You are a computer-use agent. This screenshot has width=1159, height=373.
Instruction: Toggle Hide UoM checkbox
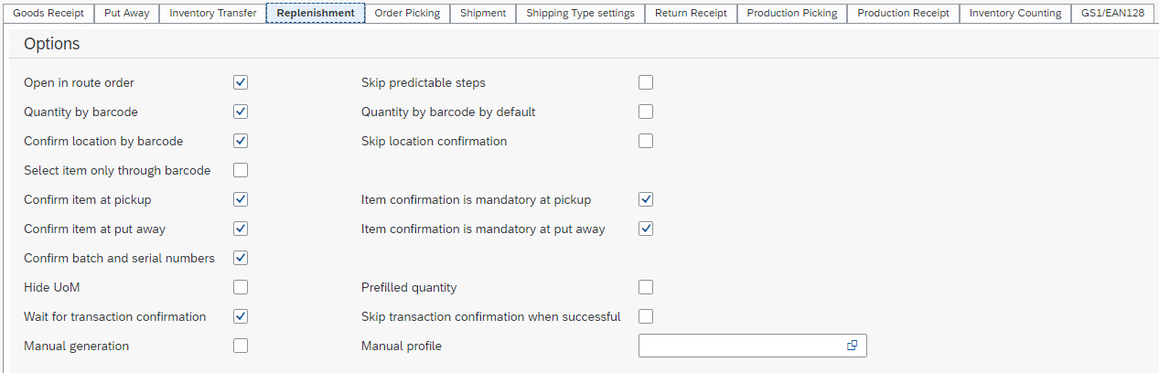(x=241, y=287)
